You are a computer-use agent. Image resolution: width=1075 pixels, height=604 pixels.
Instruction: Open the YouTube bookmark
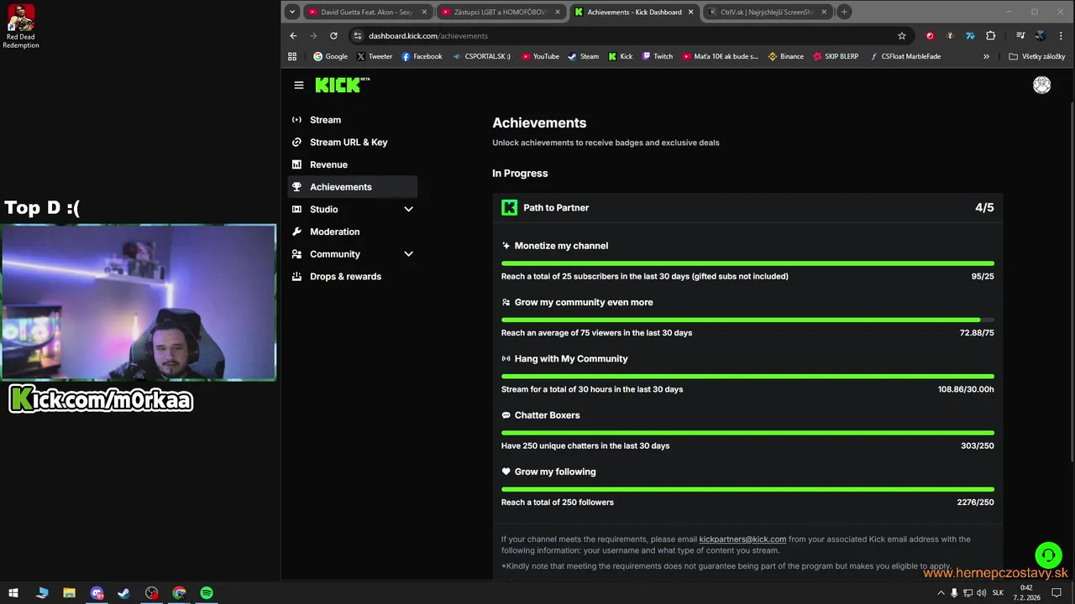pyautogui.click(x=540, y=57)
